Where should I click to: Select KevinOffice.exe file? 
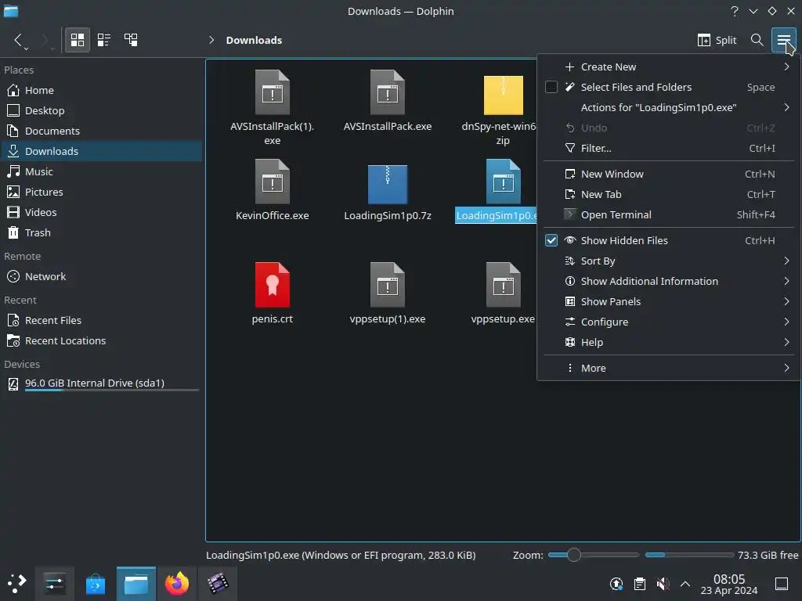pyautogui.click(x=272, y=182)
